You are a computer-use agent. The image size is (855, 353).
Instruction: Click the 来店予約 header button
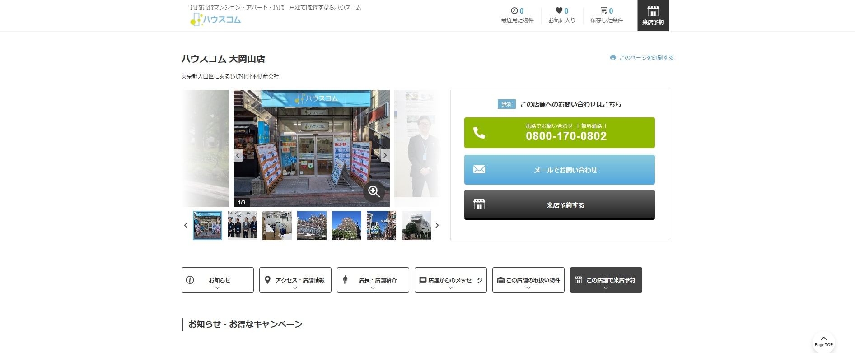[653, 16]
